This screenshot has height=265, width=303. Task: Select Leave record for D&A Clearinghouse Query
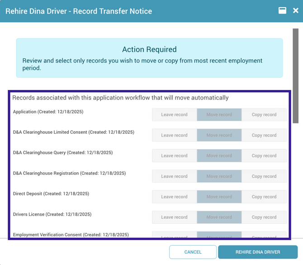[174, 156]
